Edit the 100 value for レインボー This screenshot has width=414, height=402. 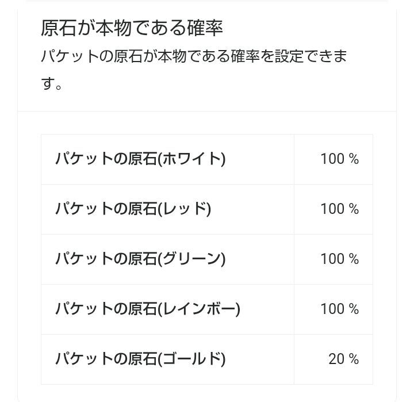(x=332, y=309)
